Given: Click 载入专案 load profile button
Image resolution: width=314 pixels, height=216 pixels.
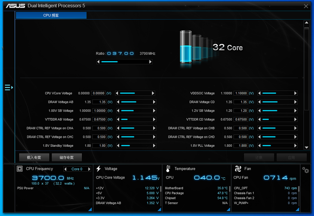Looking at the screenshot, I should pyautogui.click(x=34, y=157).
